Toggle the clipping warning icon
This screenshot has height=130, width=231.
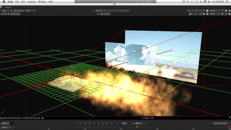click(226, 14)
